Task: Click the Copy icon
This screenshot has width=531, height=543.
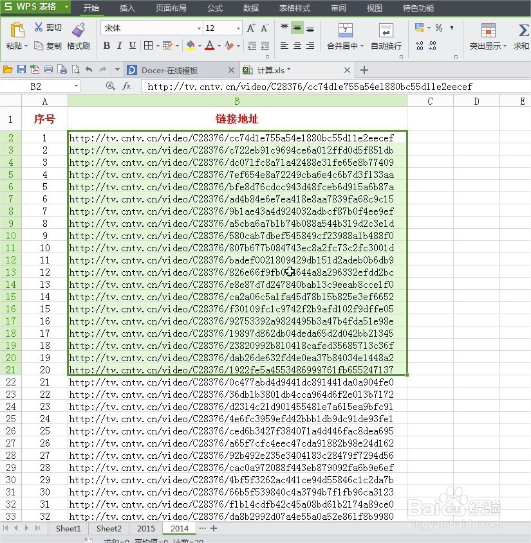Action: point(39,46)
